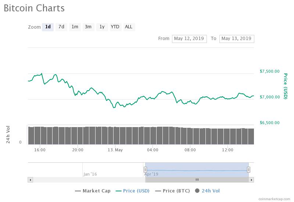The height and width of the screenshot is (202, 294).
Task: Click the From date field
Action: point(189,39)
